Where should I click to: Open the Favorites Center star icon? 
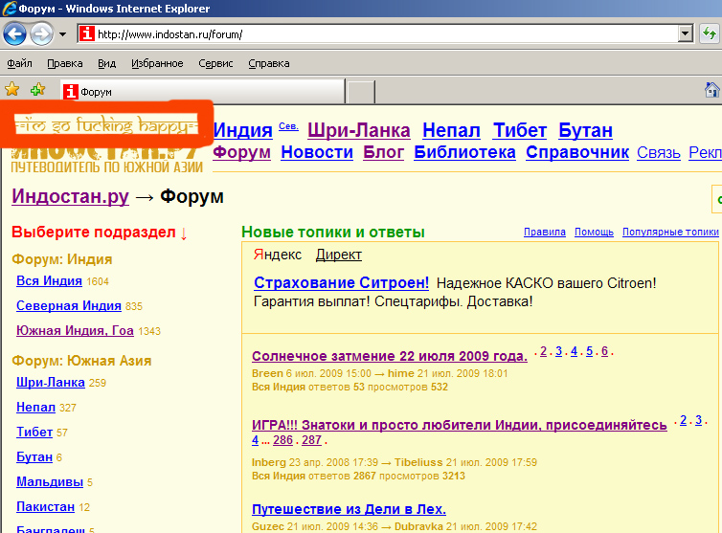12,90
